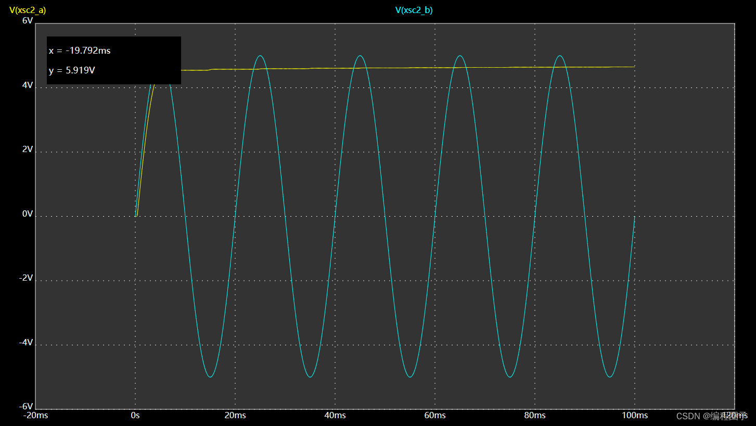Click the 0V y-axis label
Image resolution: width=756 pixels, height=426 pixels.
point(28,214)
